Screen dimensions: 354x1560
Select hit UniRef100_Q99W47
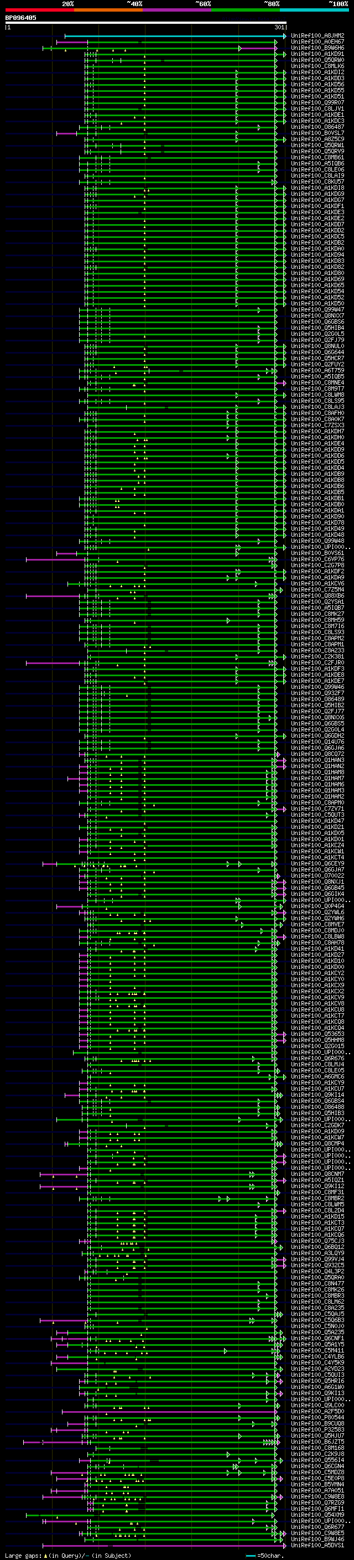pos(317,309)
